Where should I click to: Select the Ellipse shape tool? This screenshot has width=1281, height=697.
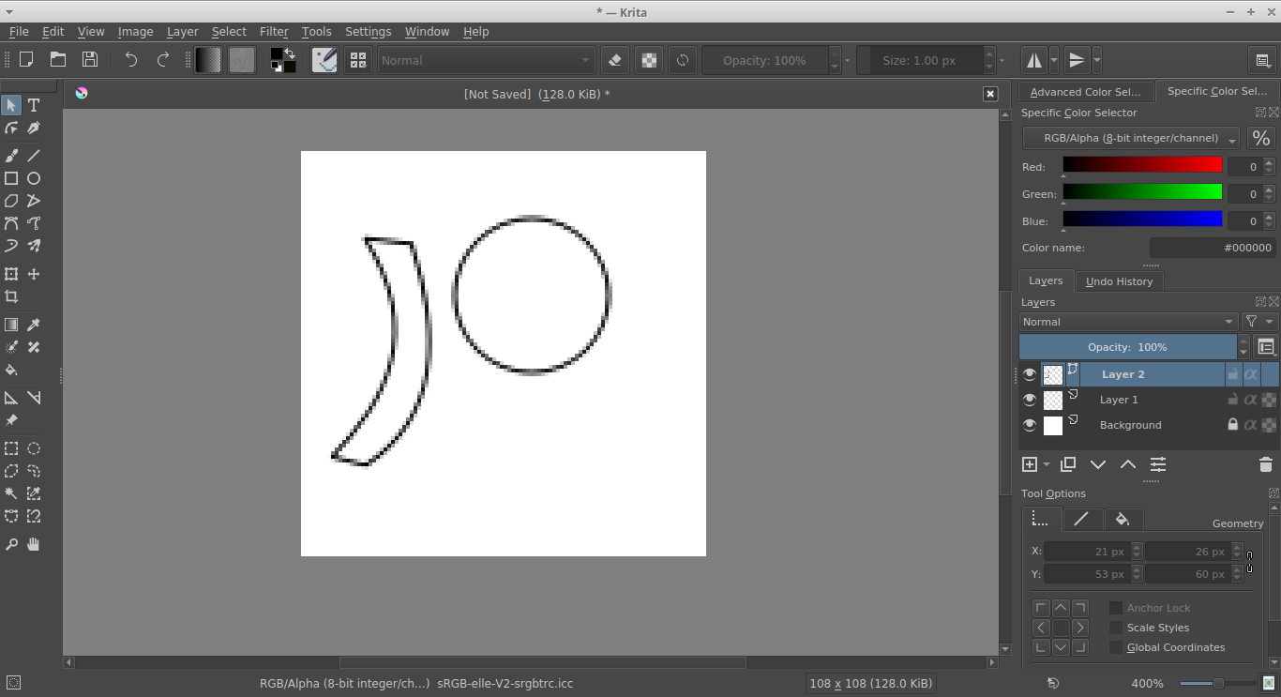[34, 178]
